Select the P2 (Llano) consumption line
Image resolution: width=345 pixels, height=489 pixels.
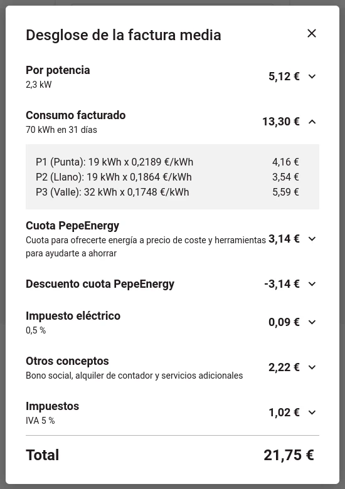tap(167, 177)
